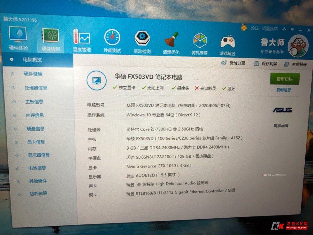
Task: Open 驱动检测 driver detection icon
Action: click(x=142, y=42)
